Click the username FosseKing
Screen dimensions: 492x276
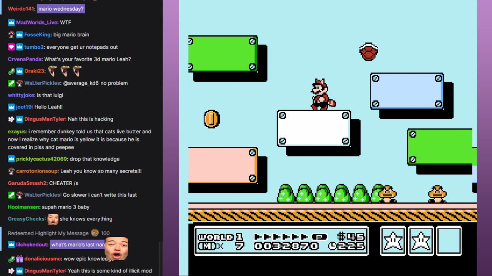click(x=37, y=34)
